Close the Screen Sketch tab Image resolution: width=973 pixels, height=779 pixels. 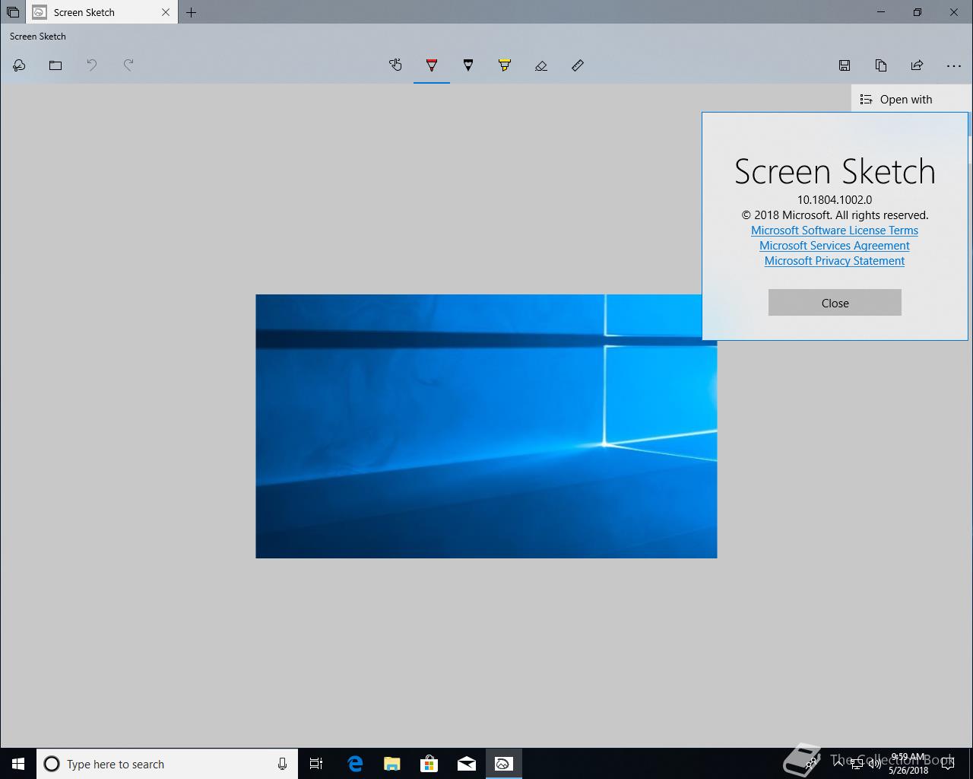tap(166, 12)
